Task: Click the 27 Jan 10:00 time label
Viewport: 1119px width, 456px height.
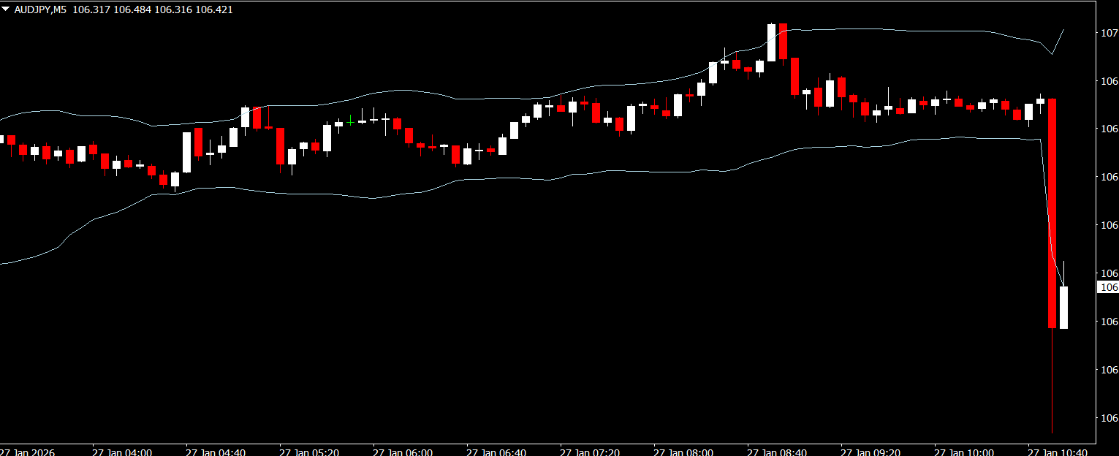Action: [963, 452]
